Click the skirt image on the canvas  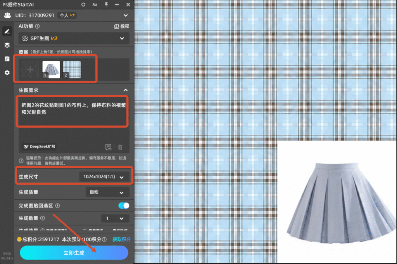(342, 203)
